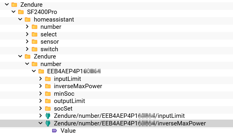
Task: Click the purple Value tag icon
Action: tap(55, 131)
